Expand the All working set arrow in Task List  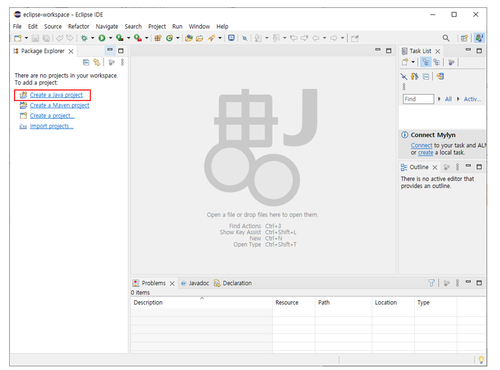point(440,99)
